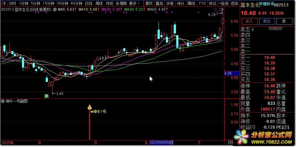
Task: Open the main chart indicator dropdown arrow
Action: [55, 9]
